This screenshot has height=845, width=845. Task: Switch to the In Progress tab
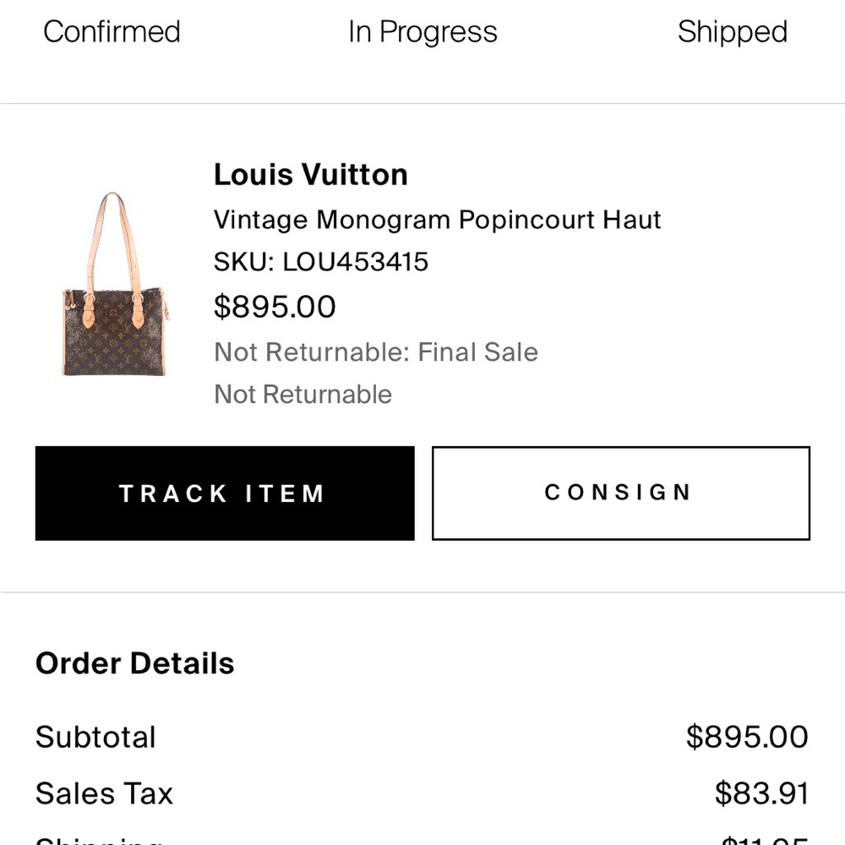tap(422, 32)
